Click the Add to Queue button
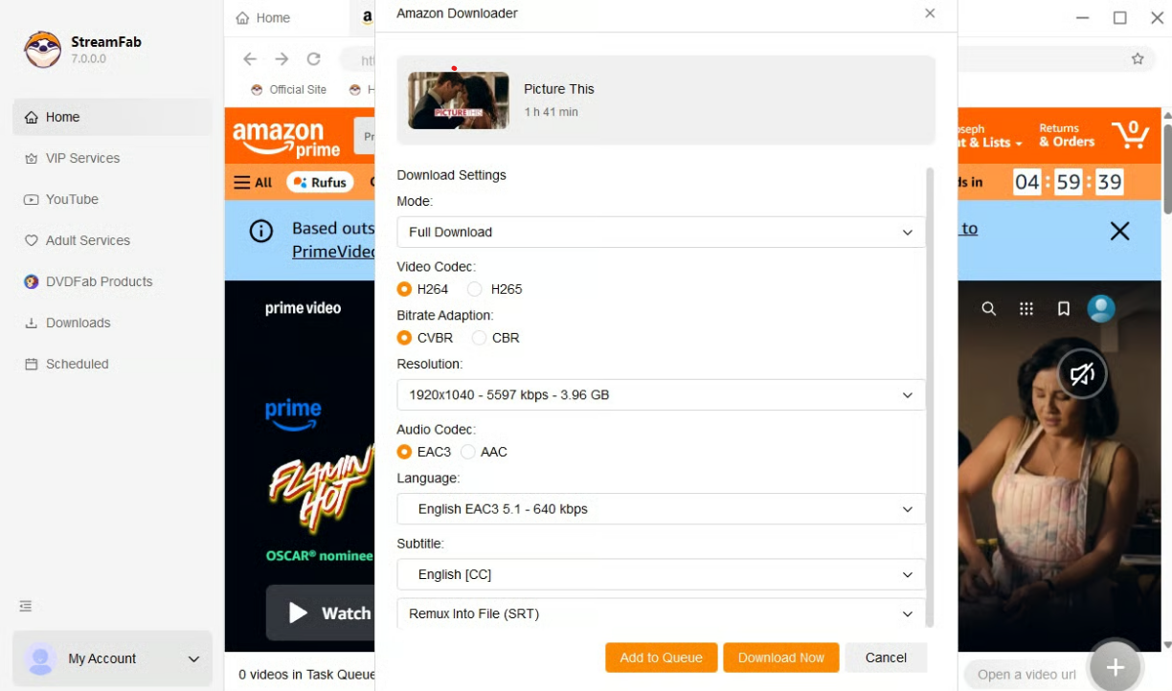1172x691 pixels. coord(661,658)
